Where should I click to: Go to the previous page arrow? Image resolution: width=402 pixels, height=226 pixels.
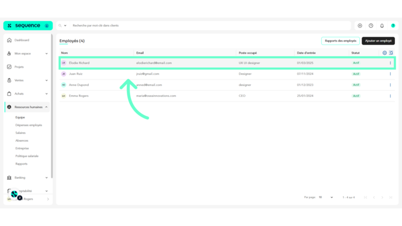coord(374,197)
